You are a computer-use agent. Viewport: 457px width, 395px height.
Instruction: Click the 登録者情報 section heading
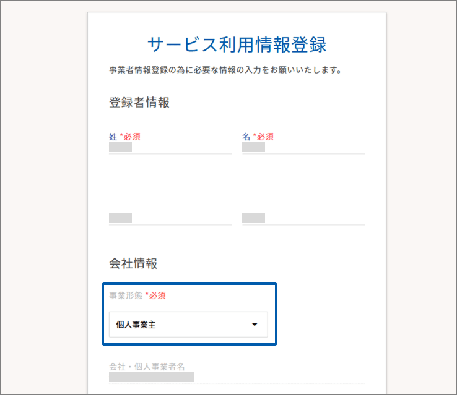[x=139, y=103]
